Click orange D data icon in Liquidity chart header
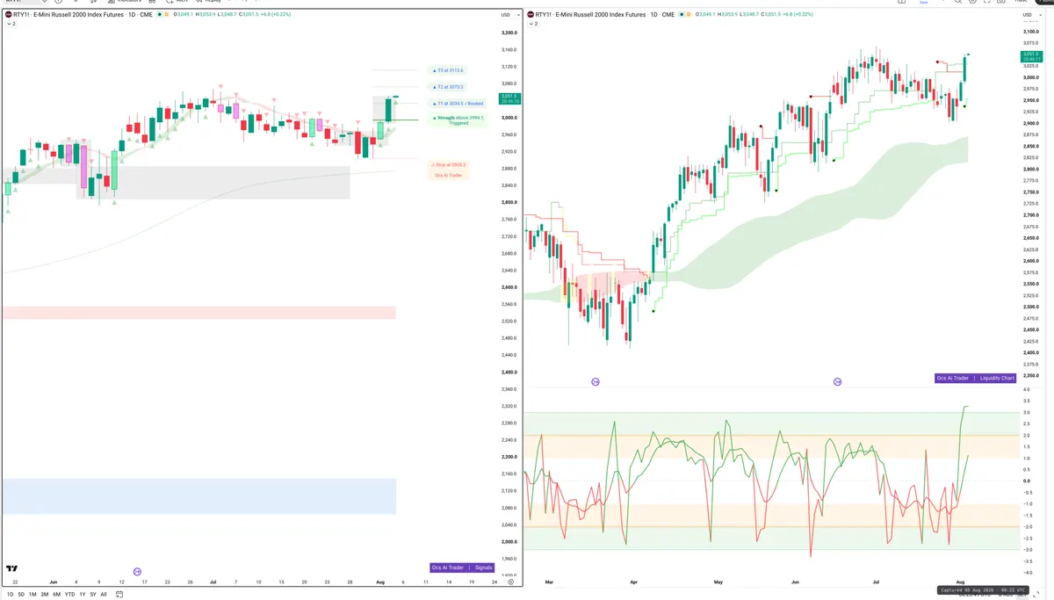This screenshot has width=1054, height=600. [689, 15]
